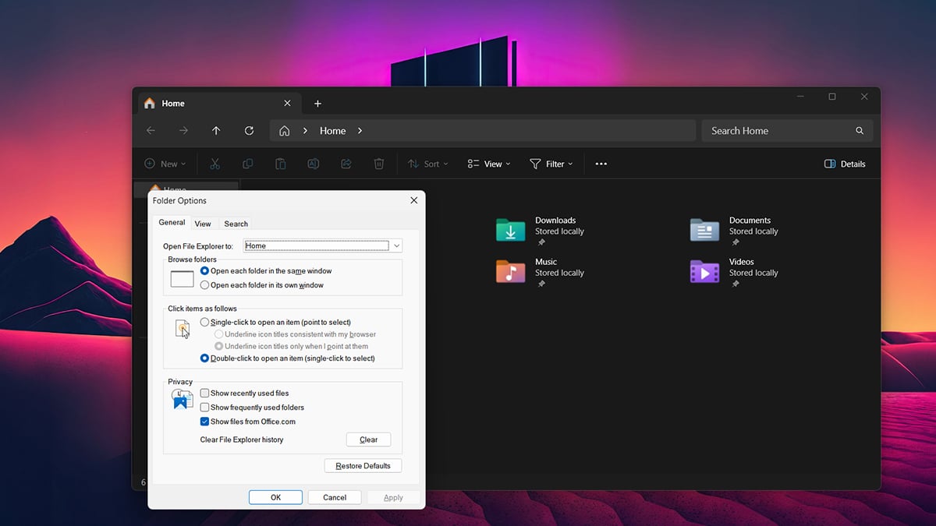Click the Clear history button
Image resolution: width=936 pixels, height=526 pixels.
click(369, 440)
